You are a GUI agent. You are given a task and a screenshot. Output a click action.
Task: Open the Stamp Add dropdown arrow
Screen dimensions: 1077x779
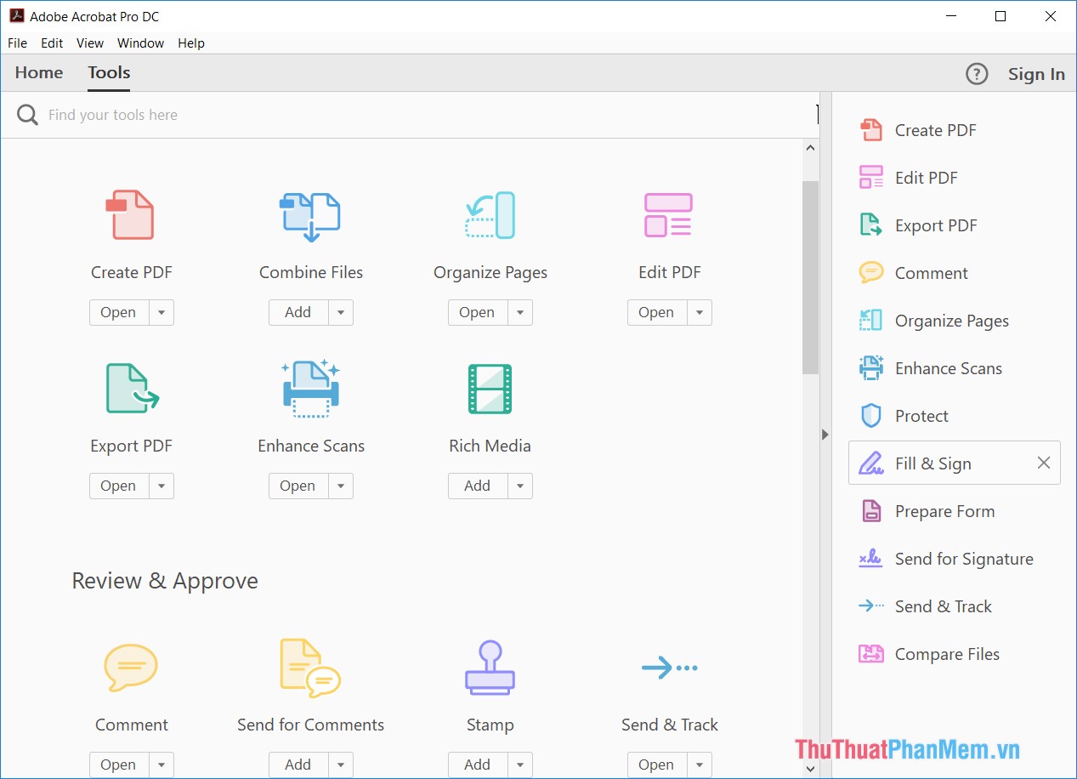pos(520,765)
